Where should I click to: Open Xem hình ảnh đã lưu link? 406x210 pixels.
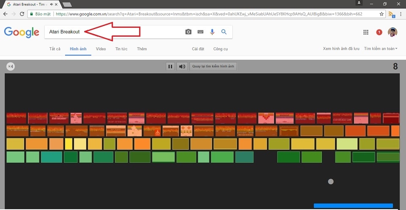(x=341, y=48)
